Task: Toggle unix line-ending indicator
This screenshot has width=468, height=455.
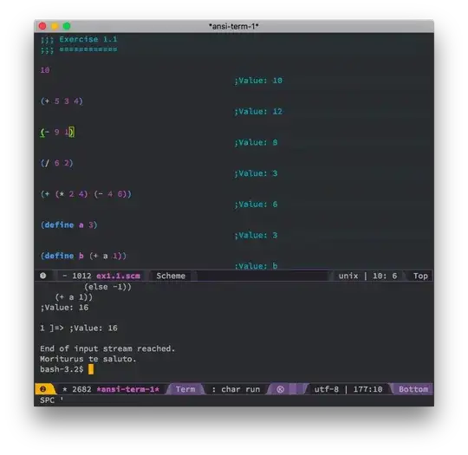Action: [348, 276]
